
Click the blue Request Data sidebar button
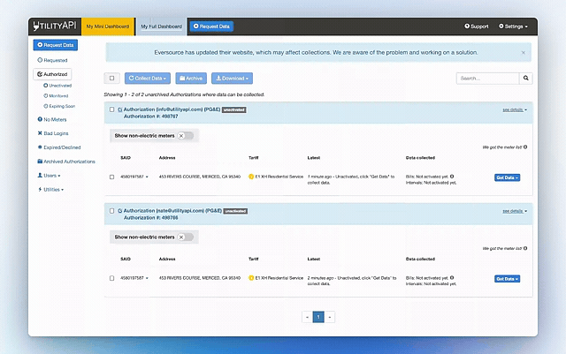coord(55,44)
